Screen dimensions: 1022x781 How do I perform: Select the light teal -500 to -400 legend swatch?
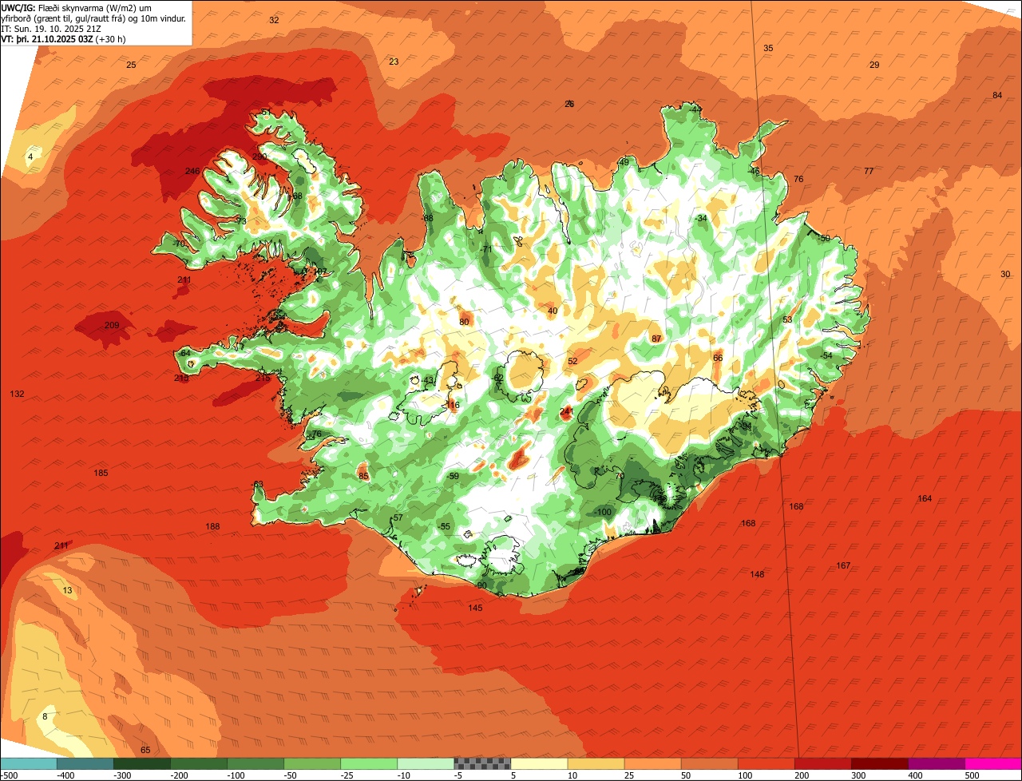point(30,763)
